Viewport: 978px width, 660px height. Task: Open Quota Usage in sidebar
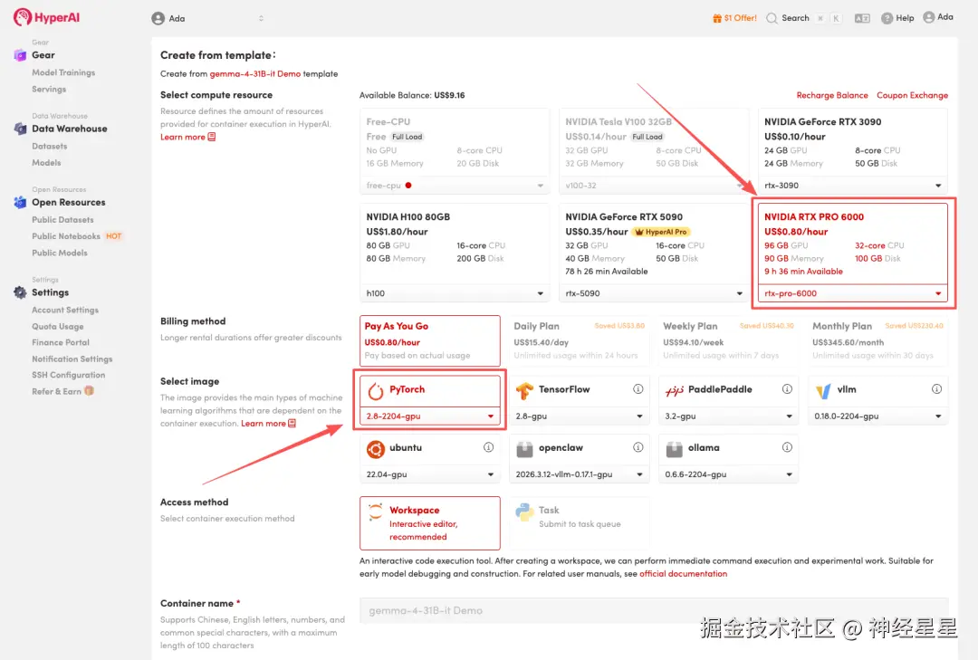(x=57, y=326)
